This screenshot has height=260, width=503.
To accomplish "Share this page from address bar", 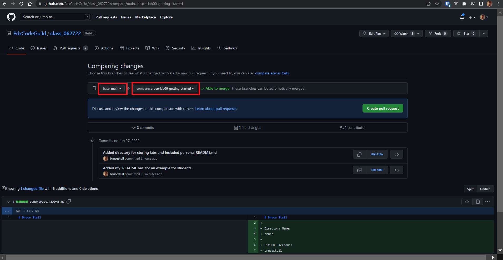I will tap(429, 4).
